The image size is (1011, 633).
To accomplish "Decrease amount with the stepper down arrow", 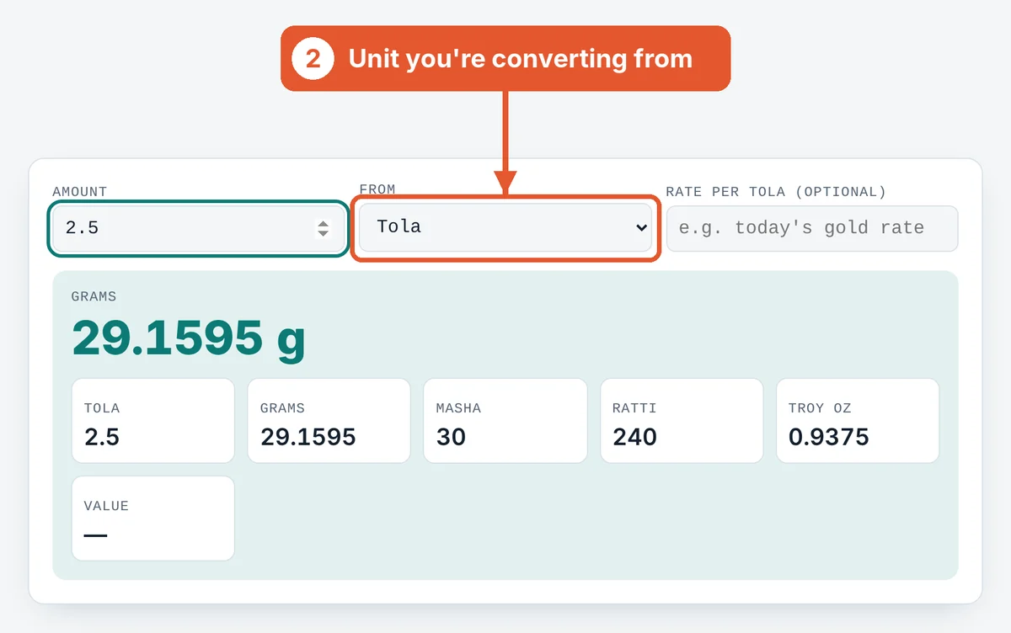I will [323, 233].
